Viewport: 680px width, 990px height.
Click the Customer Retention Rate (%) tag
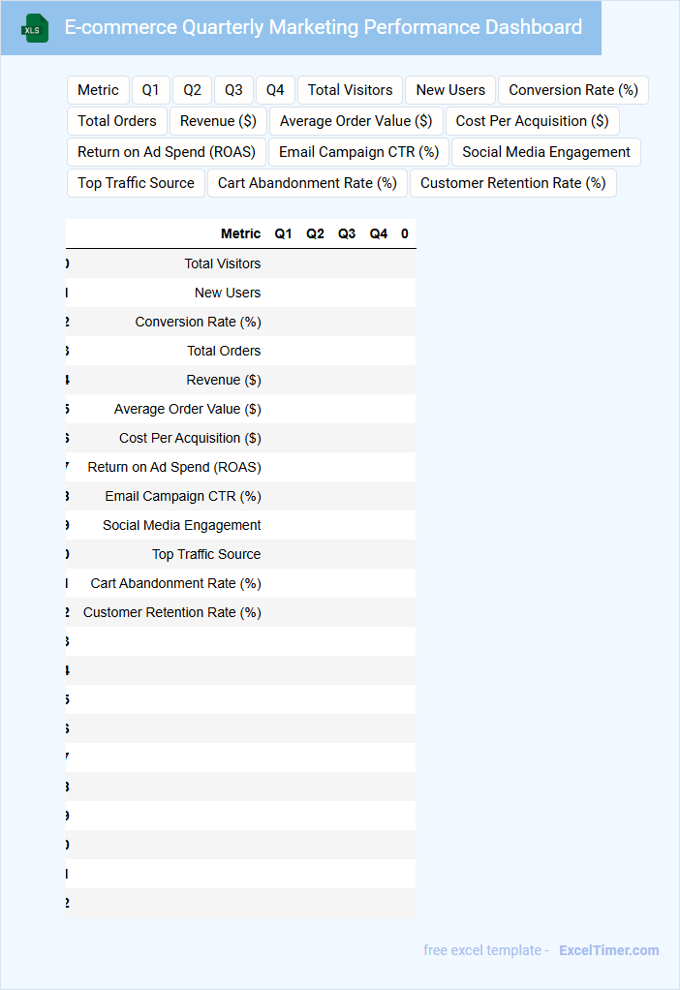tap(513, 183)
